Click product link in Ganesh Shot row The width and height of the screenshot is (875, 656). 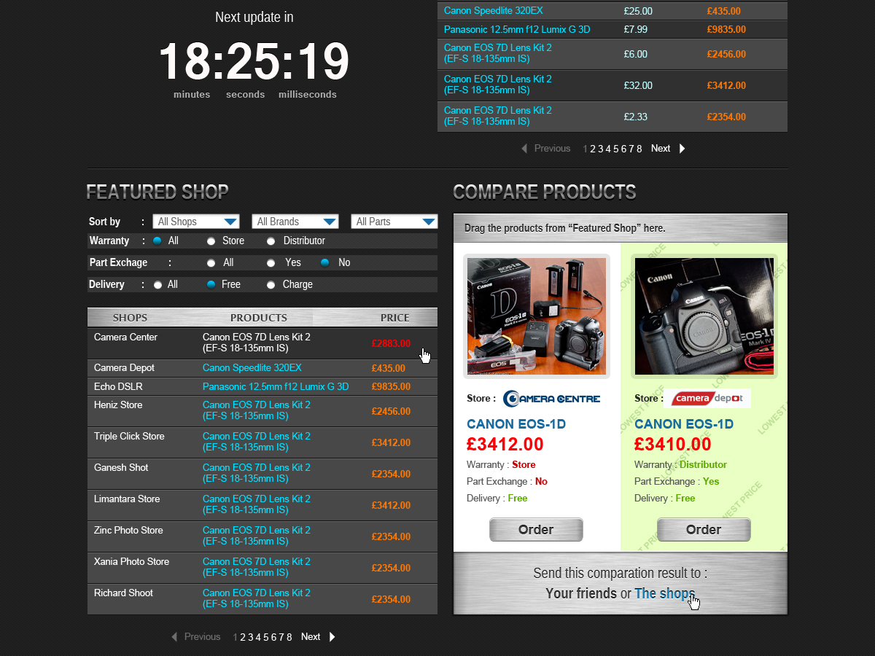point(257,474)
